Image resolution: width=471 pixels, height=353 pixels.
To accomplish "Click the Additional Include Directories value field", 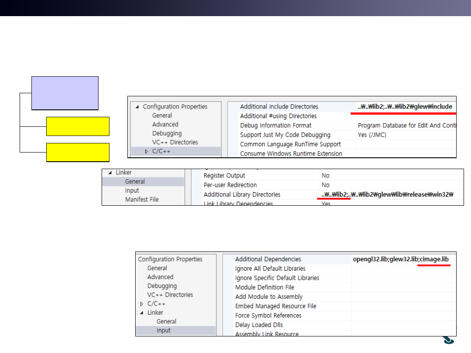I will click(x=405, y=107).
